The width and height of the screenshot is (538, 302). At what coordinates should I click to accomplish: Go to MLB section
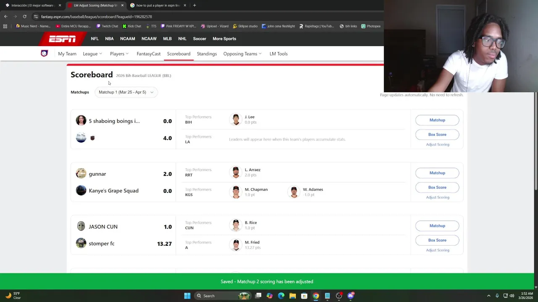pyautogui.click(x=167, y=39)
